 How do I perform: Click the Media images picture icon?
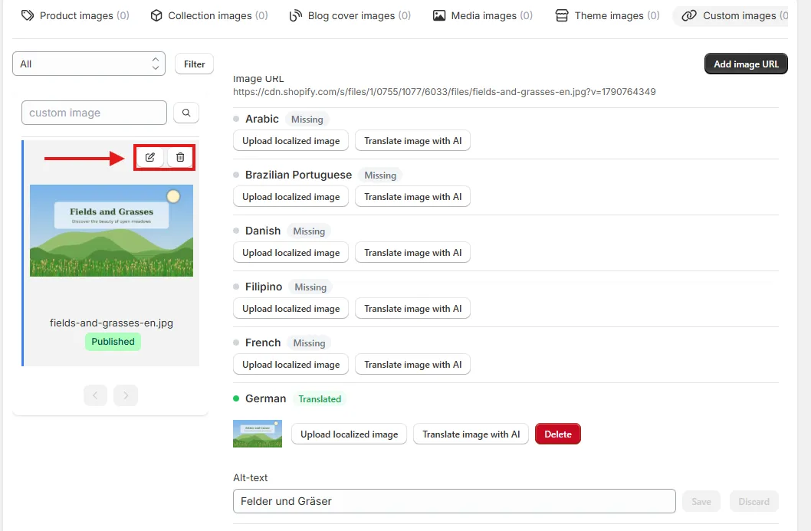(x=439, y=15)
